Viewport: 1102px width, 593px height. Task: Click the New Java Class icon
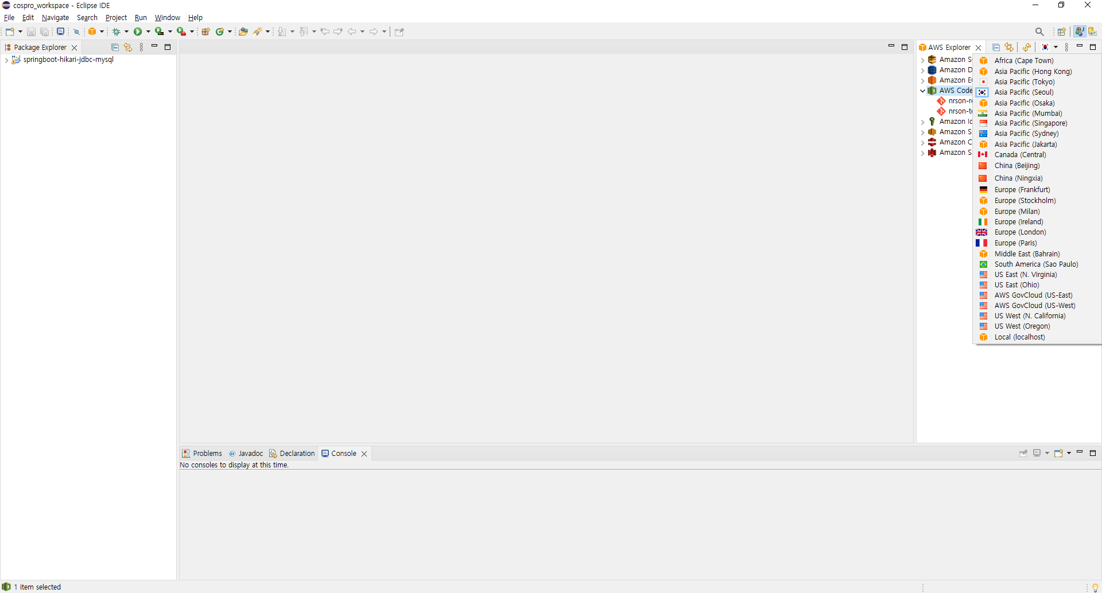point(220,32)
